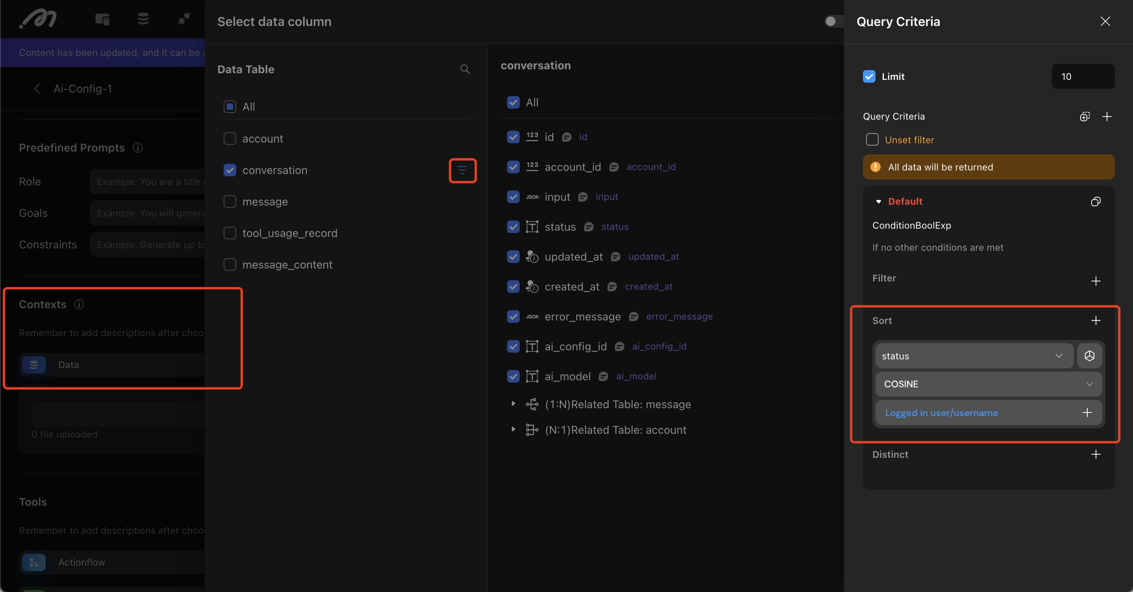Click the ConditionBoolExp label
1133x592 pixels.
click(x=911, y=225)
